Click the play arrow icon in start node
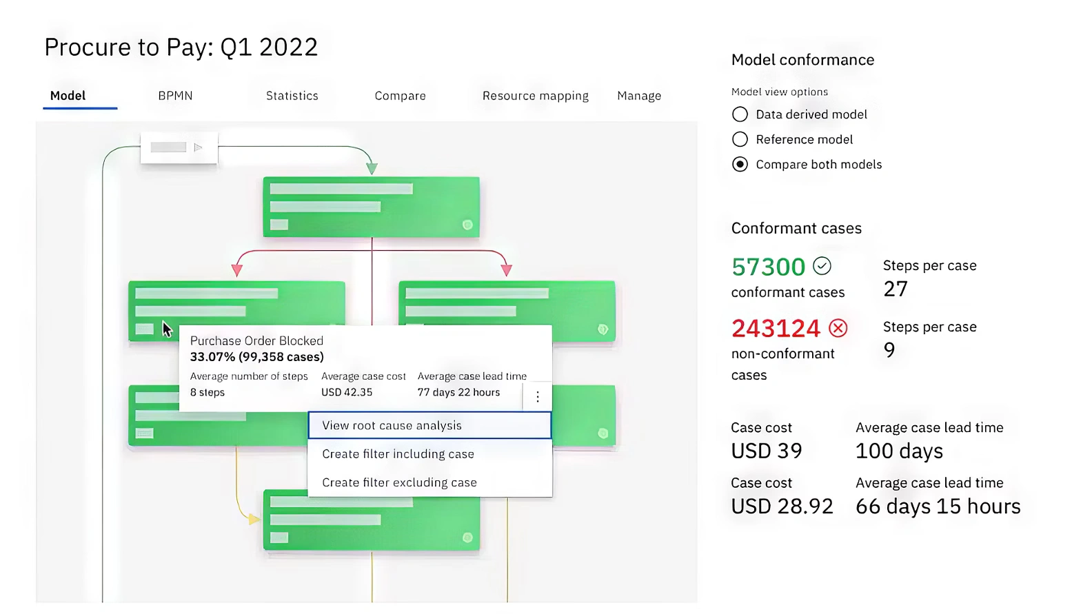 pos(198,147)
